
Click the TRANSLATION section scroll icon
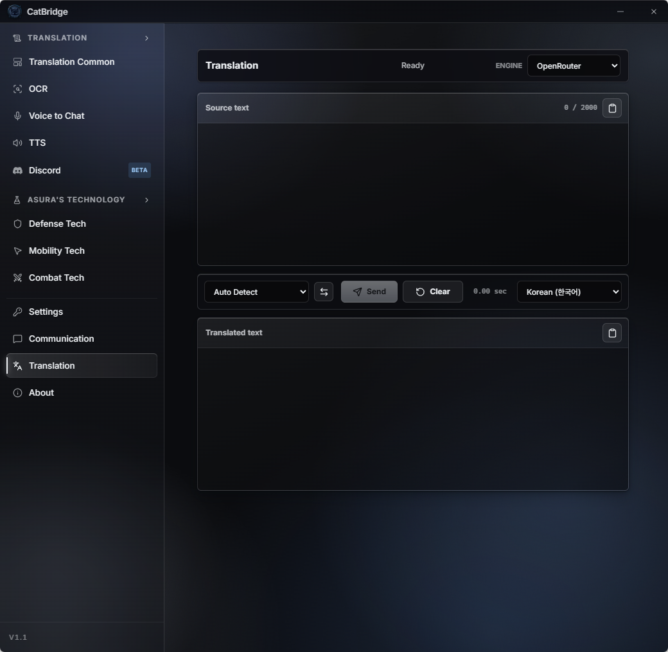tap(17, 38)
